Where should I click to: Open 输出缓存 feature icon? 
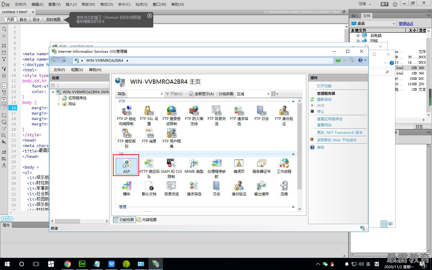point(261,188)
